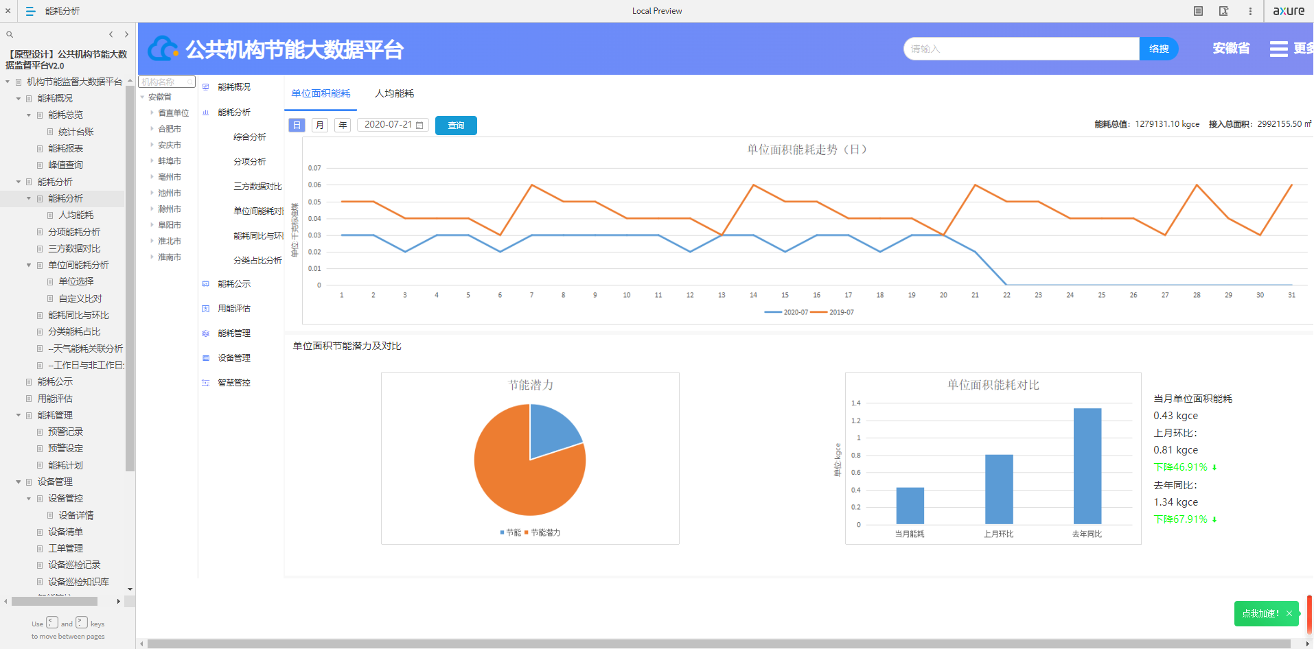Click the 请输入 search input field
Viewport: 1314px width, 649px height.
pos(1022,49)
